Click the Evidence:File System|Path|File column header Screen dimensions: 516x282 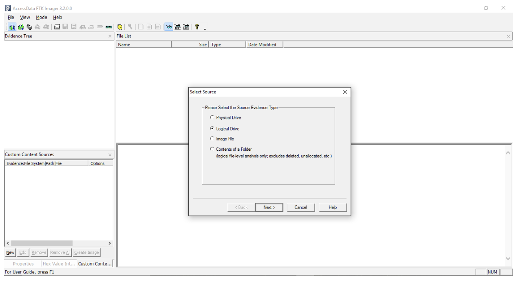(46, 163)
